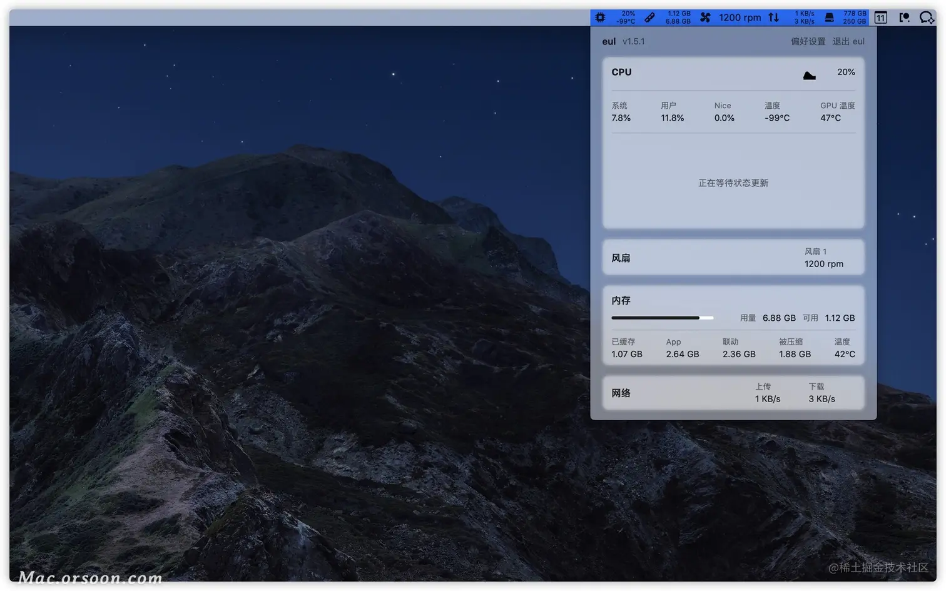946x591 pixels.
Task: Click the -99°C temperature in the menu bar
Action: coord(626,21)
